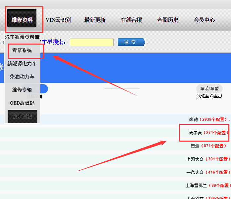231x199 pixels.
Task: Open 奔驰 (2939个配置) brand link
Action: pos(209,119)
